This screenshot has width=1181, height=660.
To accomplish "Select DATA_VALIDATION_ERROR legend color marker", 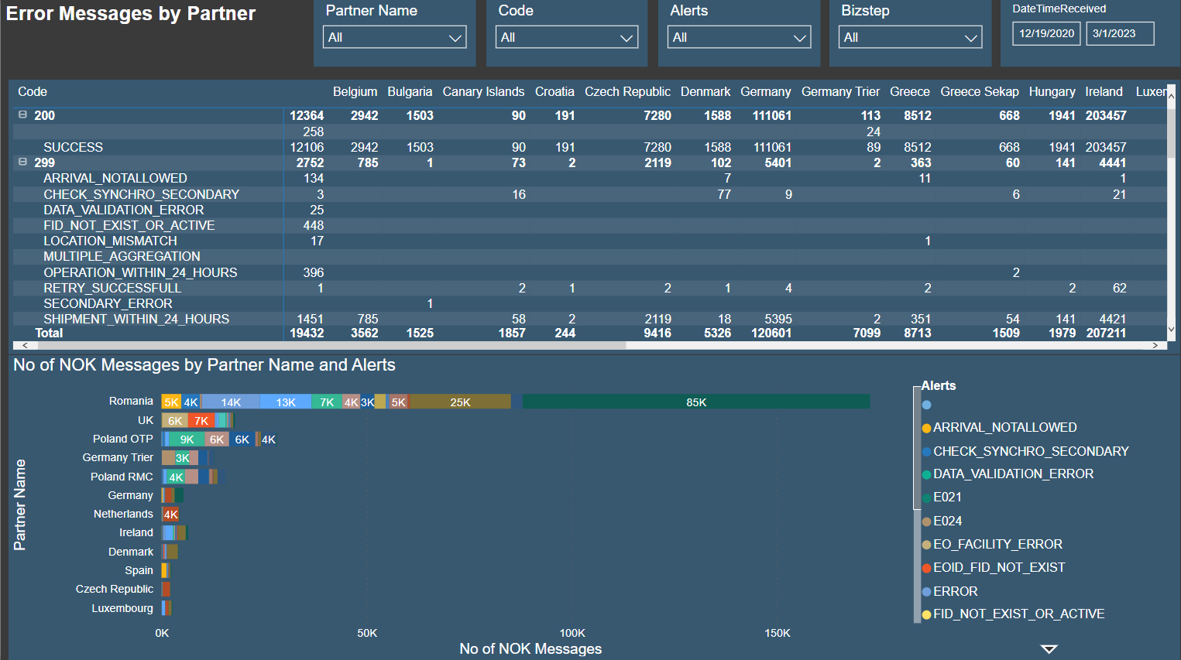I will [926, 474].
